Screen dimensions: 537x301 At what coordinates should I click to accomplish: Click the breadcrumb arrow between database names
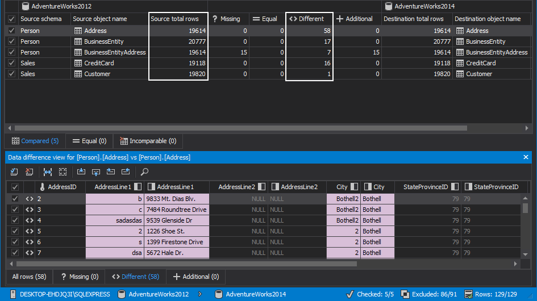[200, 294]
